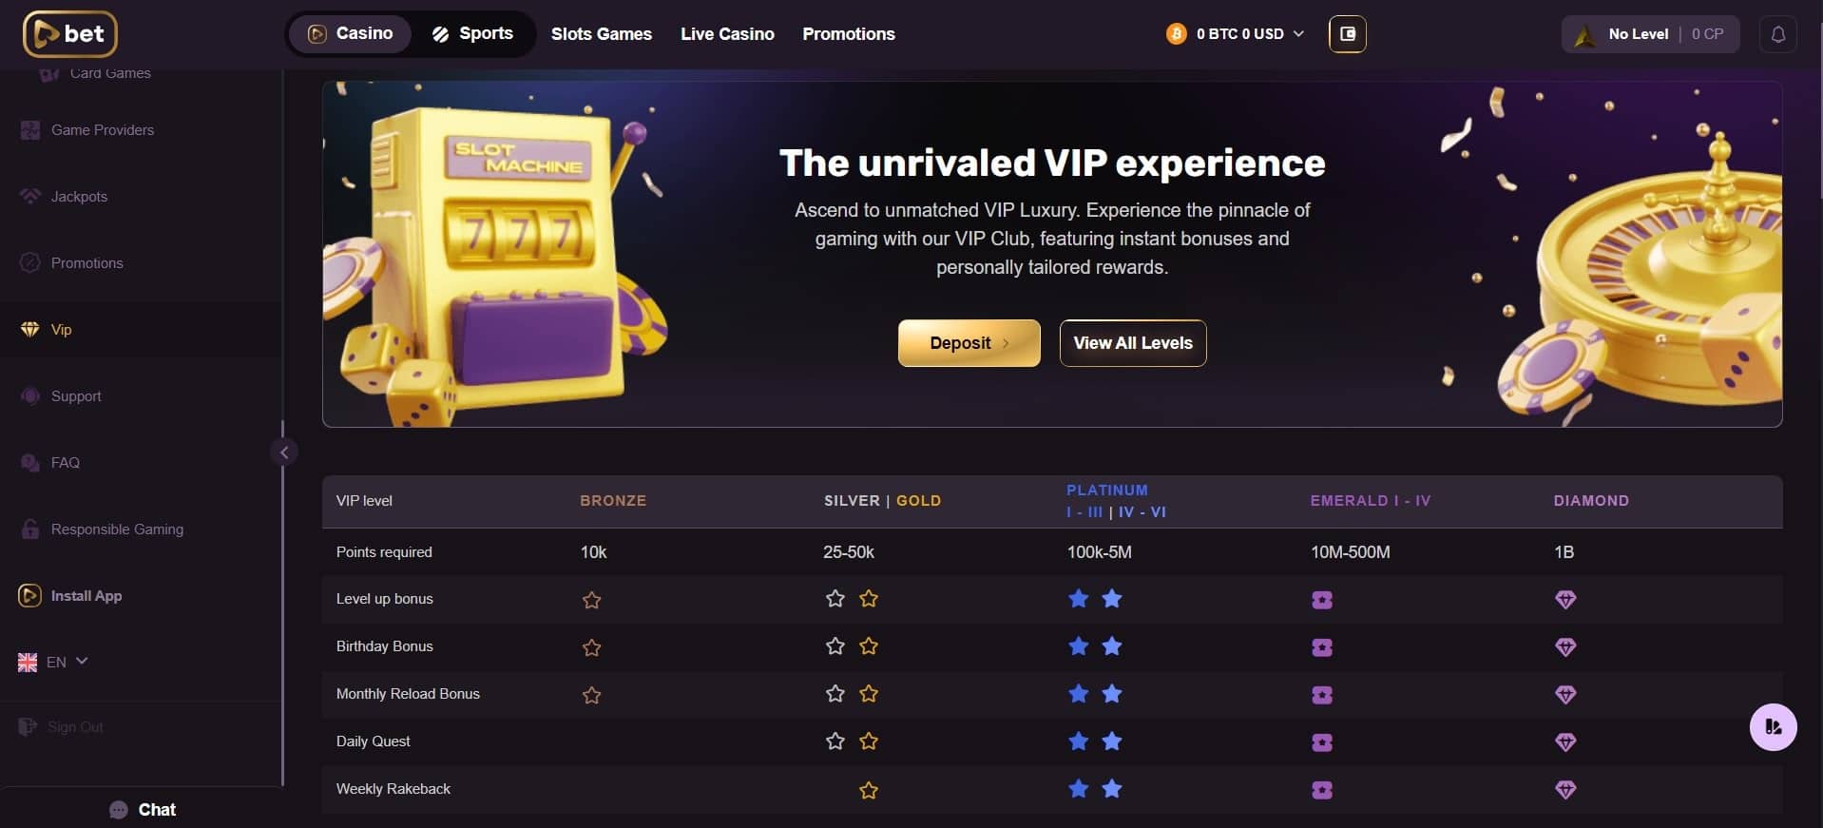Switch to Casino mode
1823x828 pixels.
click(350, 34)
